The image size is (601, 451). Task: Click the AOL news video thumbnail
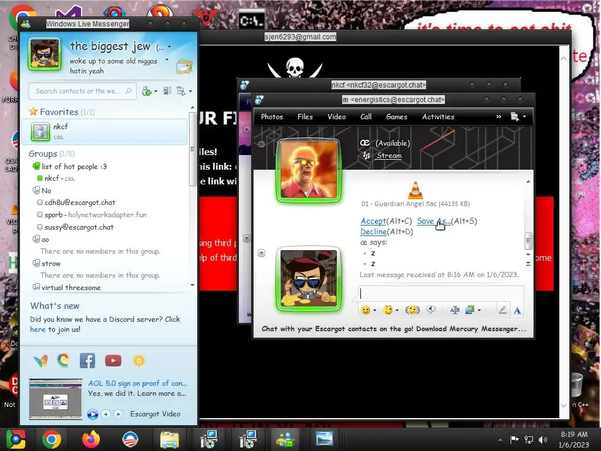pyautogui.click(x=56, y=399)
